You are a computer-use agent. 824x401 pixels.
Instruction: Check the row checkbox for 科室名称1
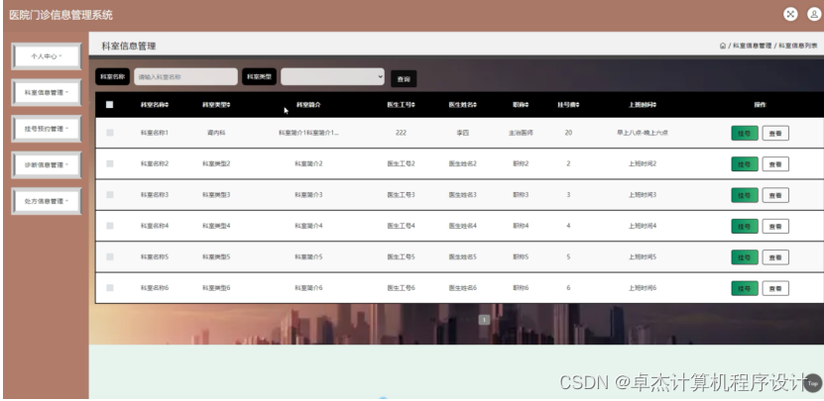tap(109, 133)
